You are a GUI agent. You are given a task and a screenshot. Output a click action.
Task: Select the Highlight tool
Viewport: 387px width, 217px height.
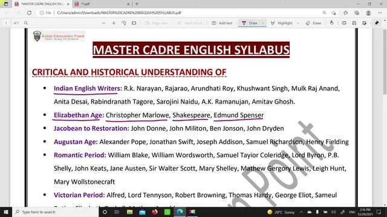pyautogui.click(x=281, y=23)
